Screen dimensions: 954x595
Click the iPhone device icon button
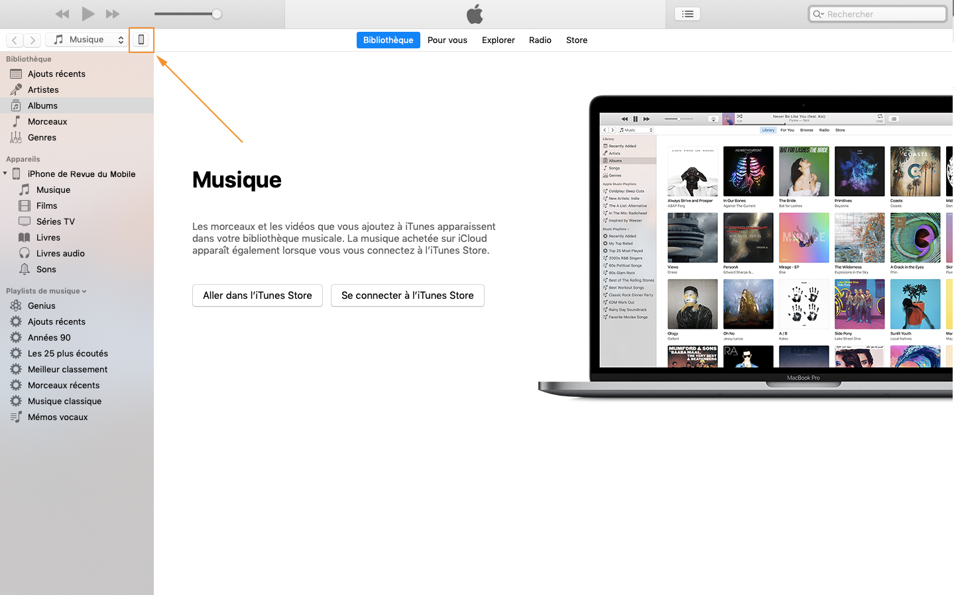(x=141, y=40)
